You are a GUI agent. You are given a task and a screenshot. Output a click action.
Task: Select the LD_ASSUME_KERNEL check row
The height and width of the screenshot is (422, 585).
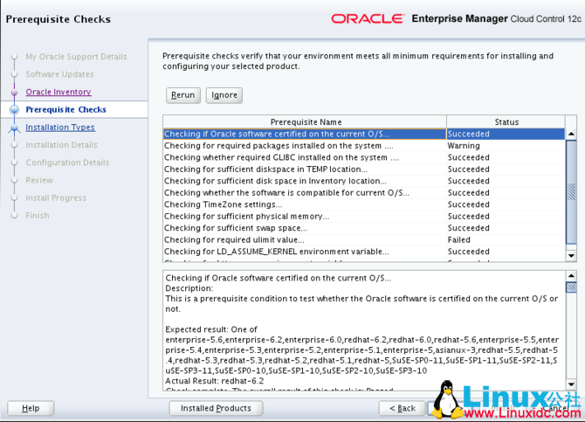pos(364,252)
